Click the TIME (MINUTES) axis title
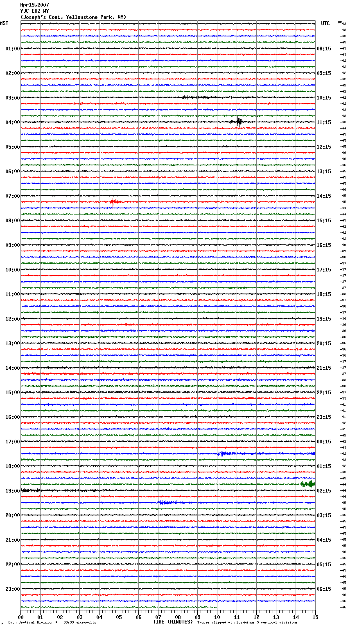The width and height of the screenshot is (348, 628). click(173, 622)
